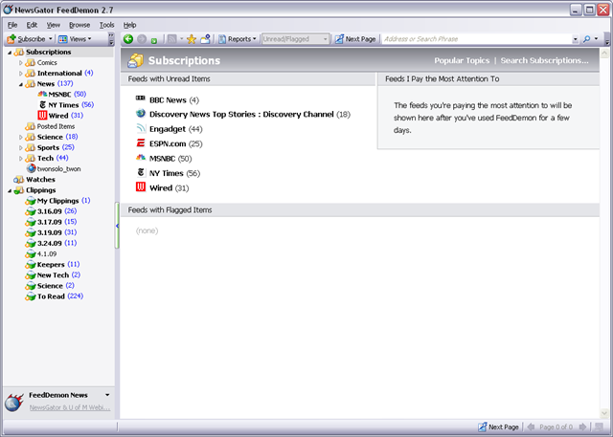
Task: Open the 3.16.09 clippings folder
Action: pyautogui.click(x=51, y=211)
